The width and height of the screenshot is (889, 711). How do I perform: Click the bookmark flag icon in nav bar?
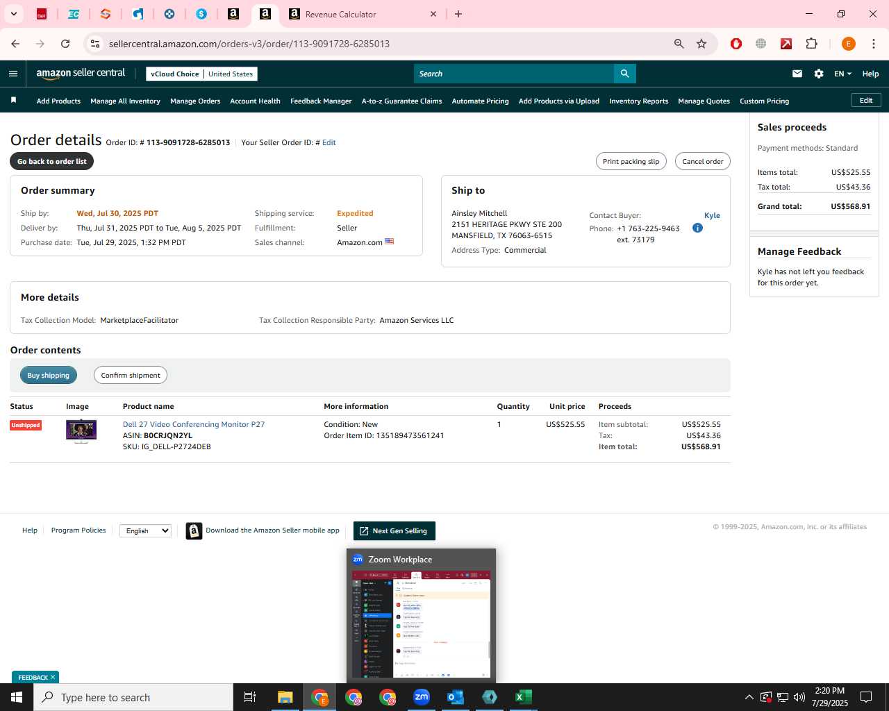point(13,101)
